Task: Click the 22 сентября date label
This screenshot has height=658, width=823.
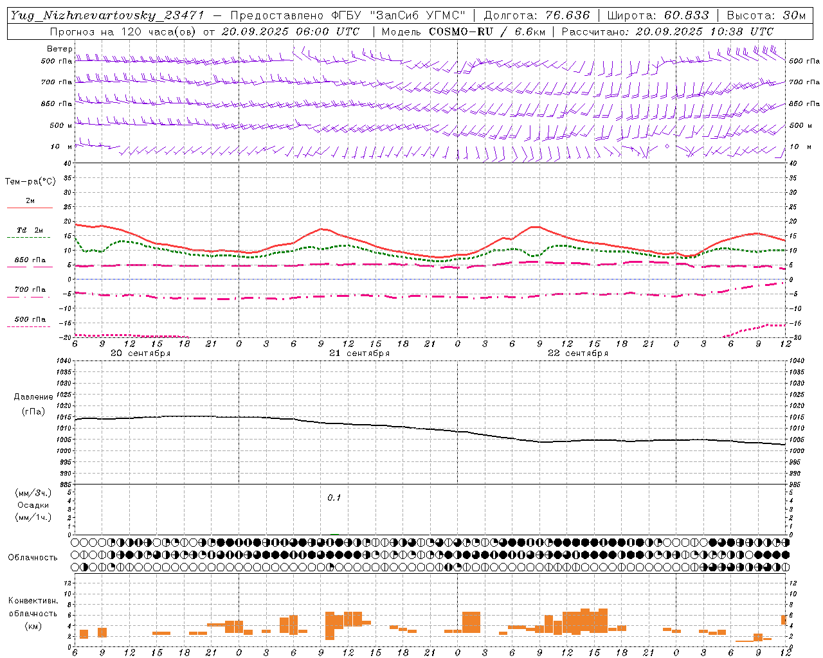Action: click(578, 353)
